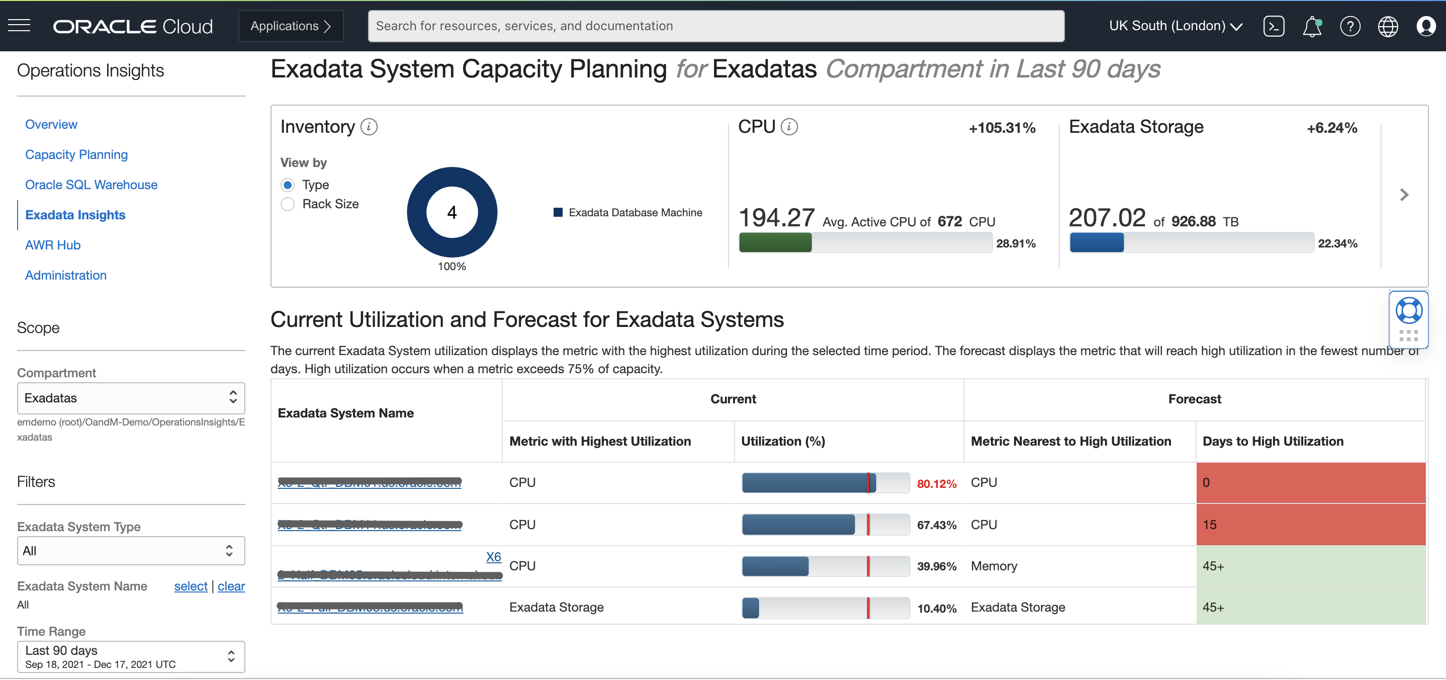The image size is (1446, 680).
Task: Open the notifications bell
Action: (x=1312, y=26)
